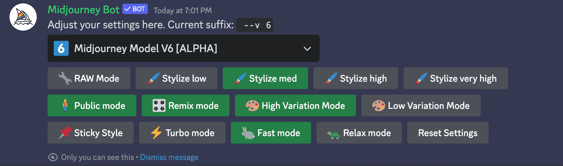Enable Low Variation Mode
The width and height of the screenshot is (563, 166).
point(421,105)
